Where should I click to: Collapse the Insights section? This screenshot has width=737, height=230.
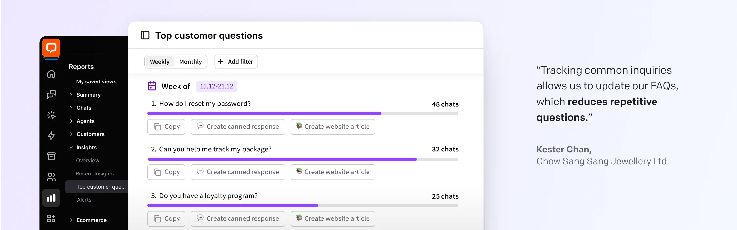point(86,147)
